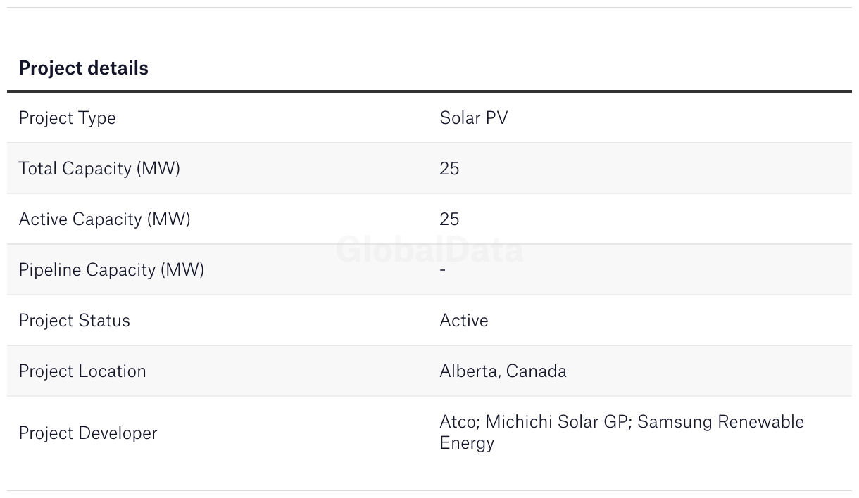Select the Project Developer label

tap(88, 433)
